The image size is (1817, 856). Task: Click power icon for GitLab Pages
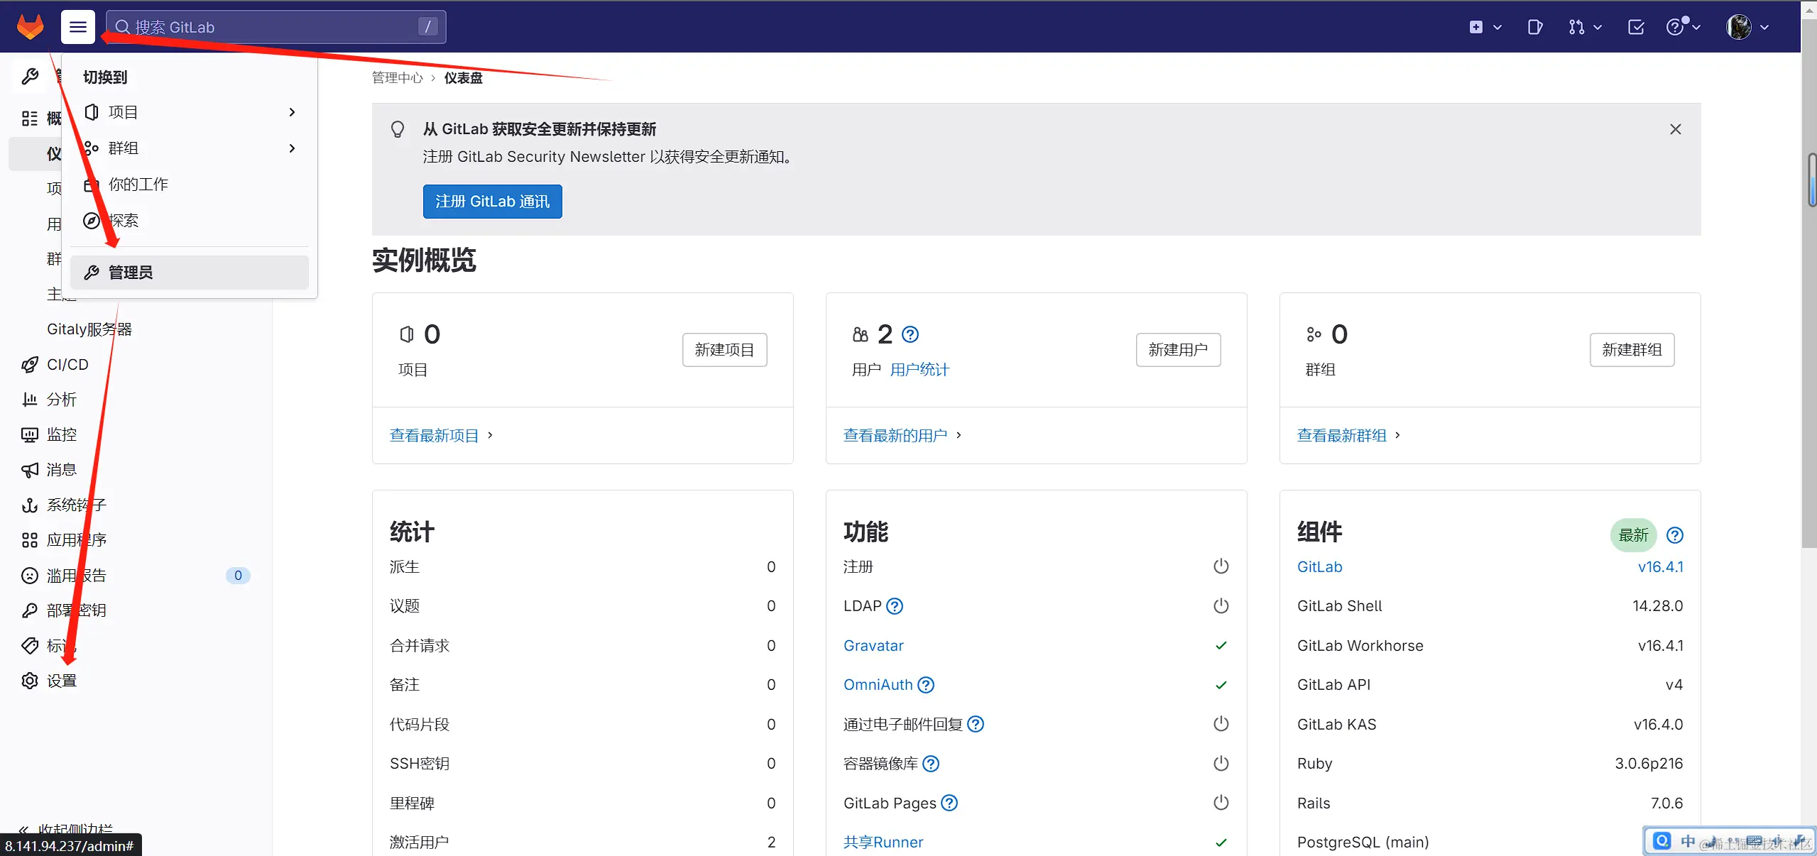1221,803
